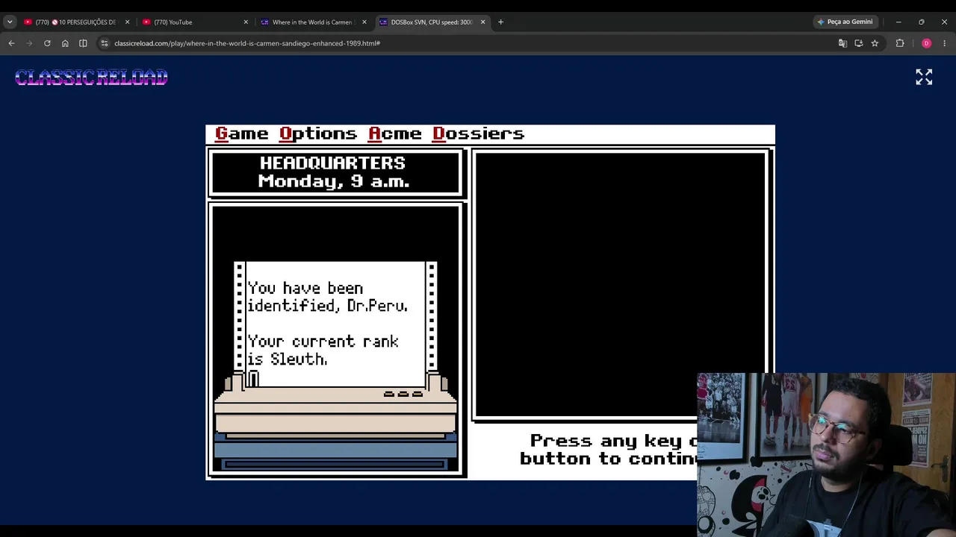Open a new browser tab

click(x=500, y=22)
